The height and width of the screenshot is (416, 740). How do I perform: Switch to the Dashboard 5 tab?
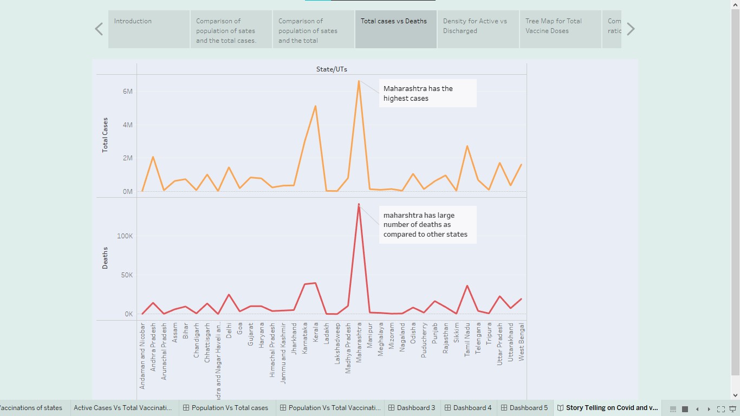pyautogui.click(x=524, y=407)
